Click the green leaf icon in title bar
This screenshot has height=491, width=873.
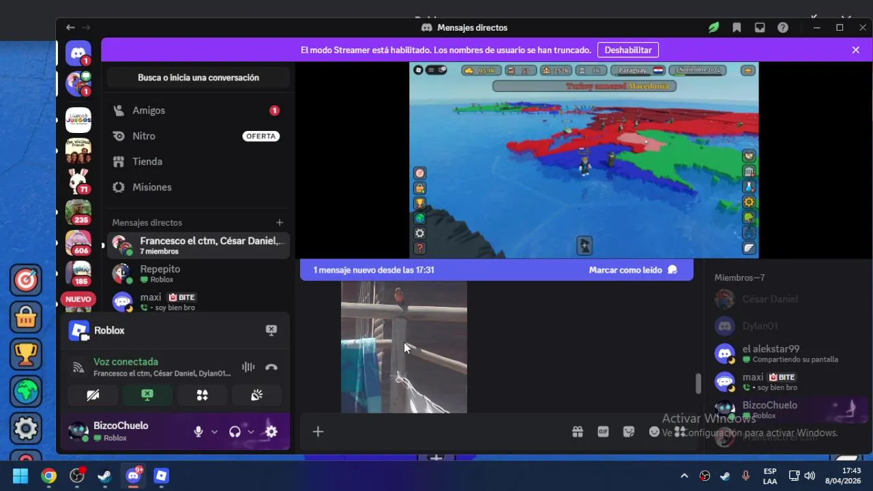[x=713, y=27]
